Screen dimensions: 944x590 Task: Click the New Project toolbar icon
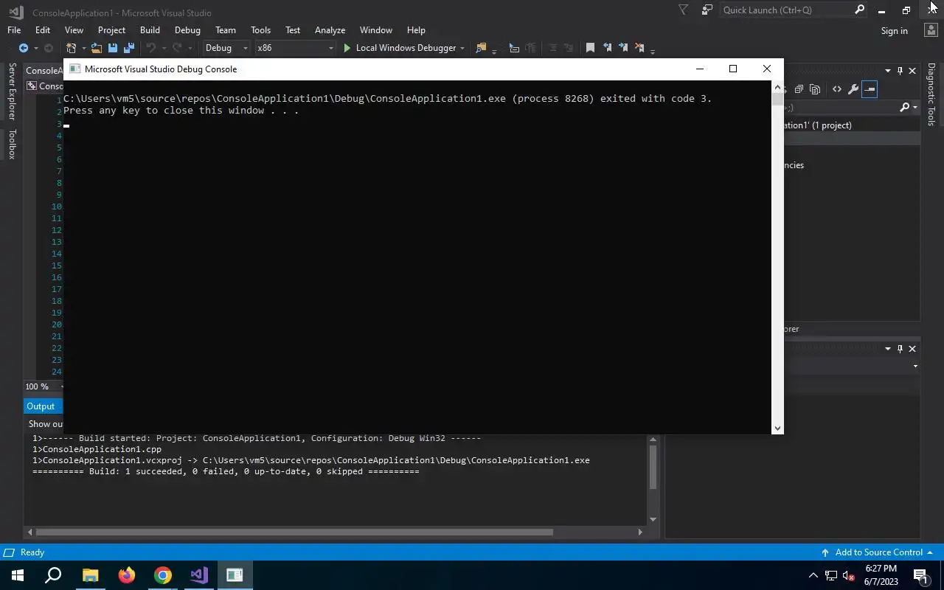click(x=72, y=48)
